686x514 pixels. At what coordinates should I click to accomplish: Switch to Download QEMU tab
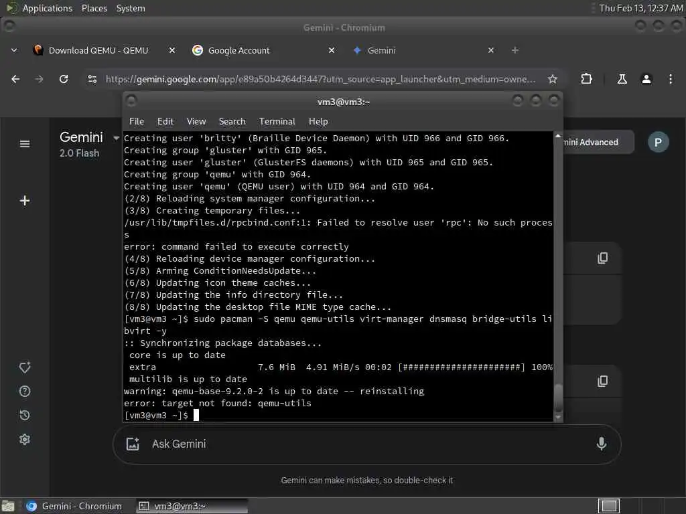tap(98, 50)
